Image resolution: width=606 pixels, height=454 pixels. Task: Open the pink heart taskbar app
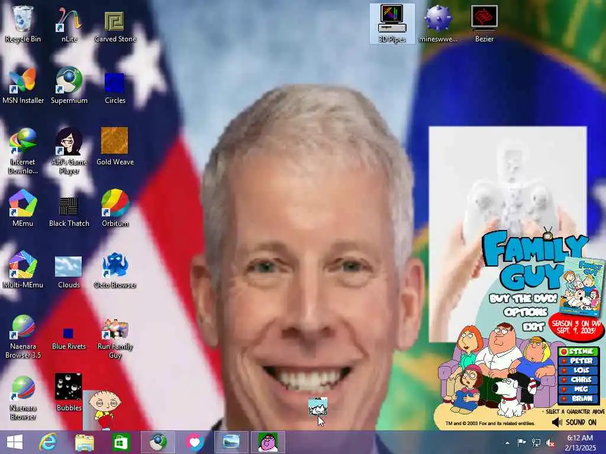(194, 442)
